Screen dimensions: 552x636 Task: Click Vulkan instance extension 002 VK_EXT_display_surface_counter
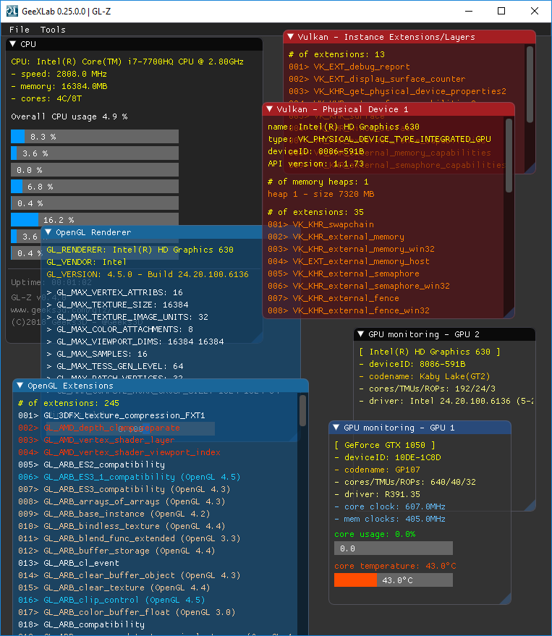tap(377, 79)
